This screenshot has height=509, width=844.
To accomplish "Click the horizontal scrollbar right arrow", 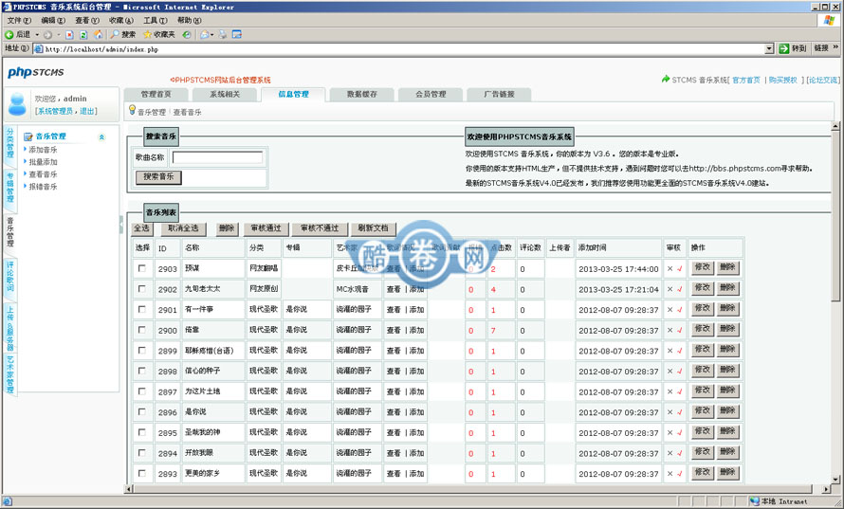I will tap(826, 489).
